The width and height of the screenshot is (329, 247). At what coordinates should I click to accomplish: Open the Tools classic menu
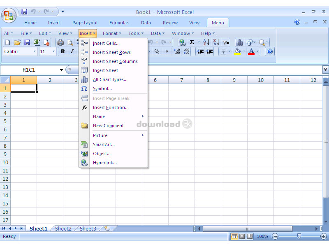136,33
